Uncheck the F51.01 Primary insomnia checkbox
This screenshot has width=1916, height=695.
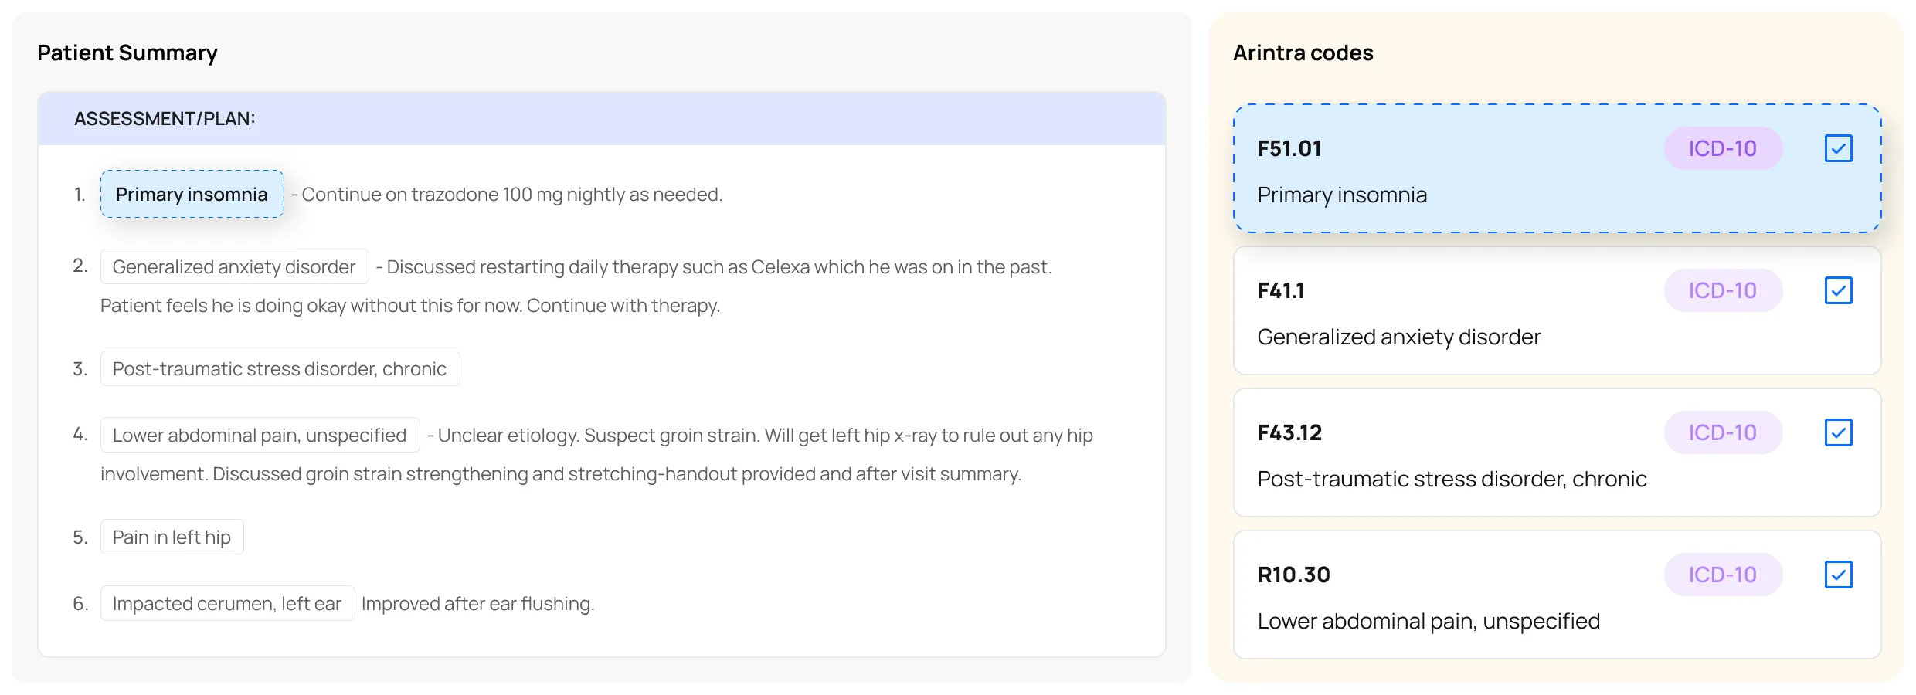click(1838, 148)
